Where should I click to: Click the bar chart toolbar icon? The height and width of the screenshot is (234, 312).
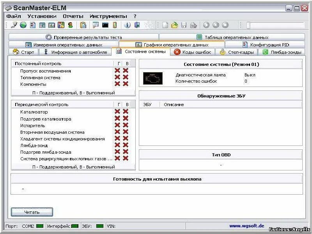pos(51,25)
